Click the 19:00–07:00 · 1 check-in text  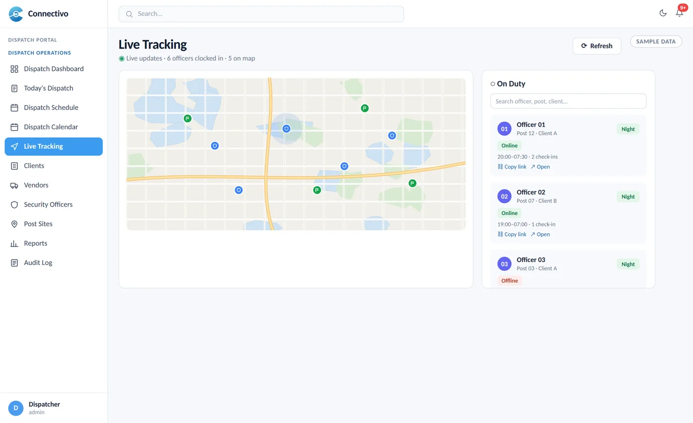[526, 224]
